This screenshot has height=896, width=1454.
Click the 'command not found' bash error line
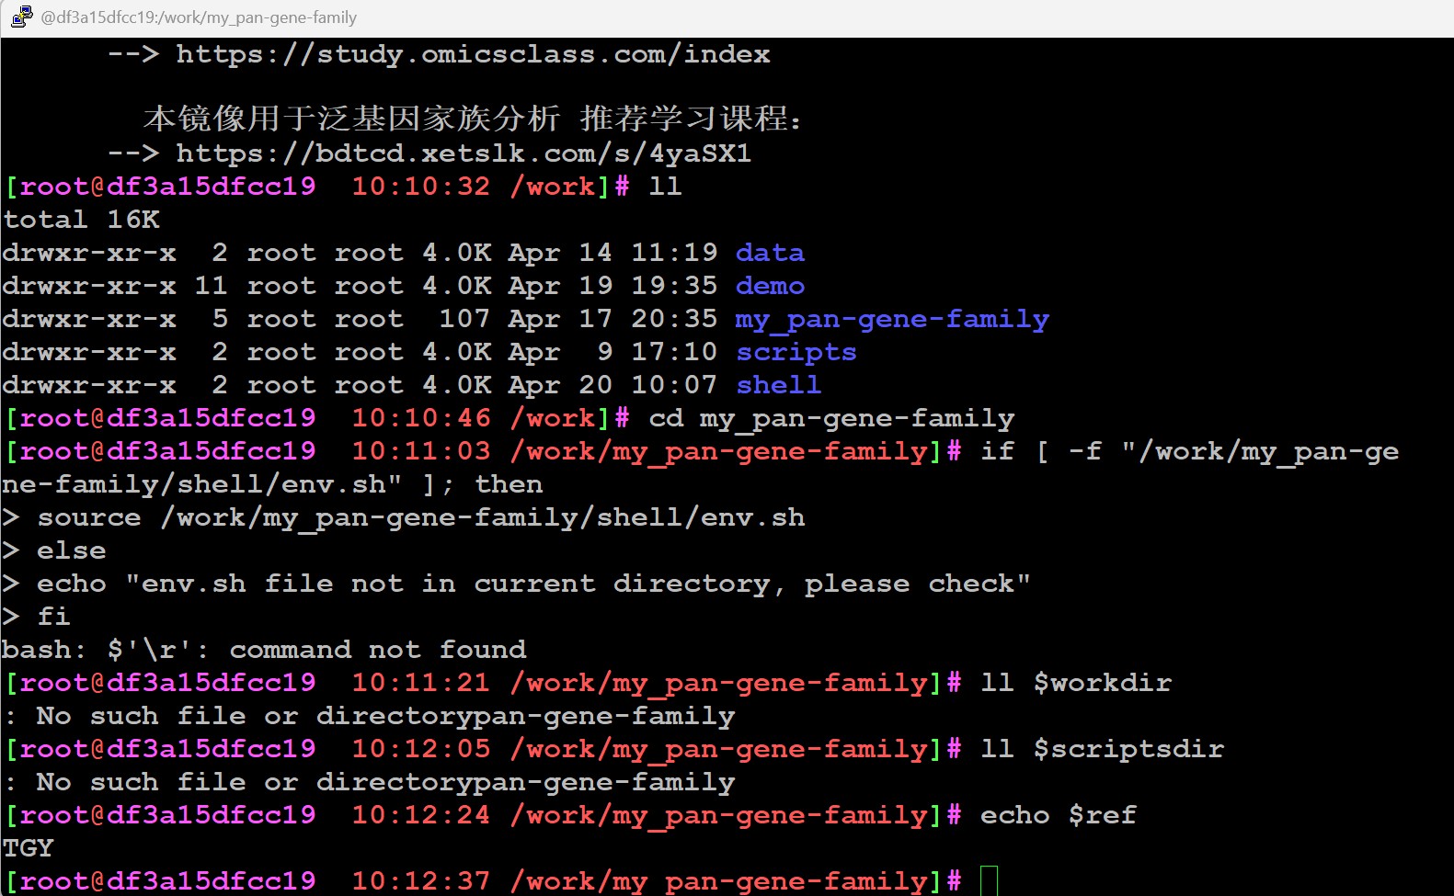(264, 650)
